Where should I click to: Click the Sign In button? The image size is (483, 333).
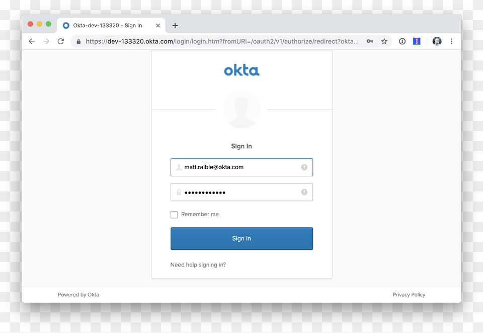click(x=242, y=238)
